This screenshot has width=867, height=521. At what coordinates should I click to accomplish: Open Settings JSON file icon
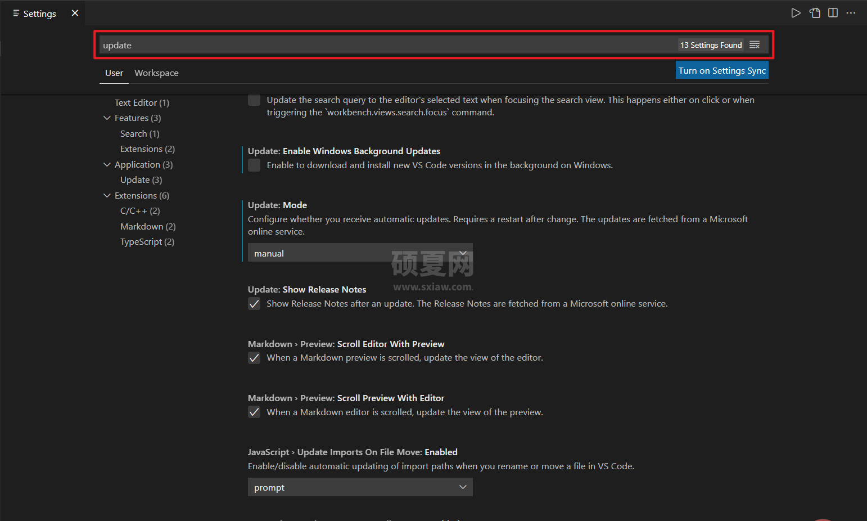(815, 13)
